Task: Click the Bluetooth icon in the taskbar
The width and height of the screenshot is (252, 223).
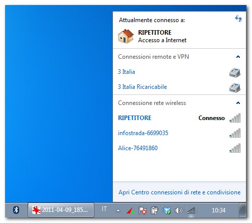Action: 16,210
